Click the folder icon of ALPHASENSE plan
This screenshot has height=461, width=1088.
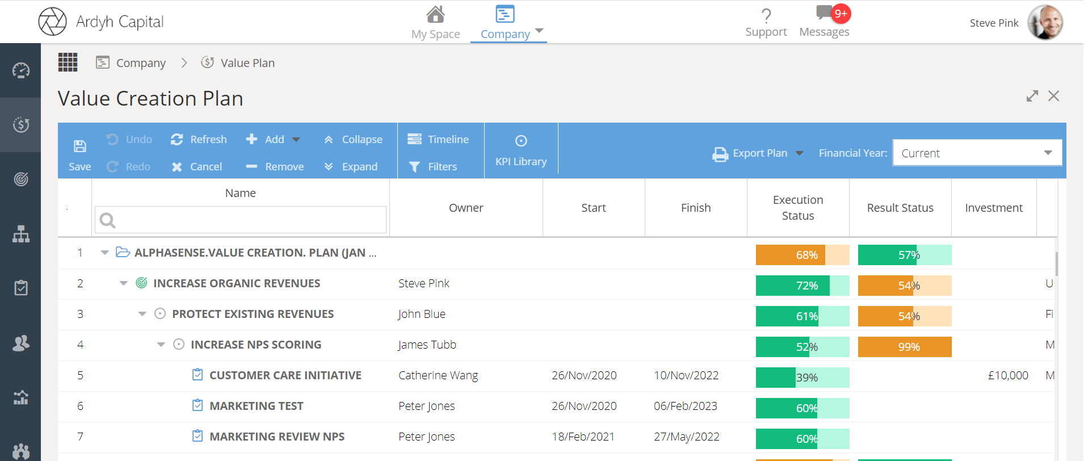(x=123, y=252)
